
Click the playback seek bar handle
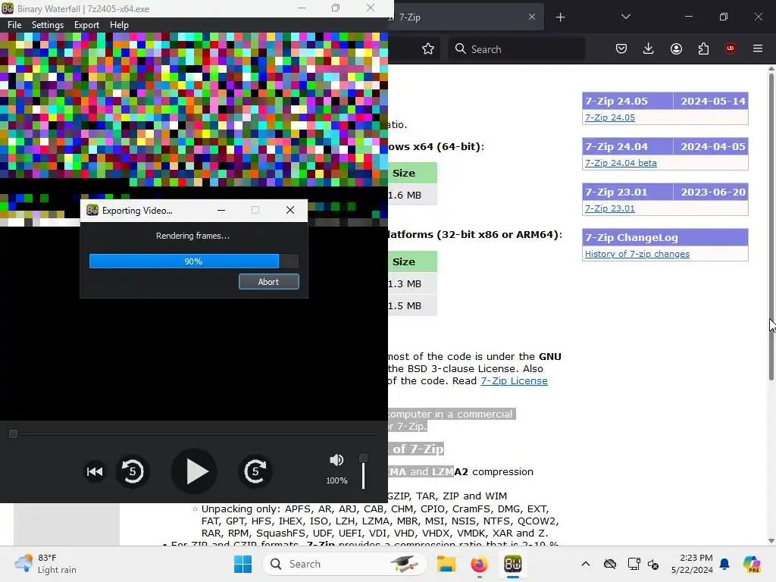pos(14,433)
